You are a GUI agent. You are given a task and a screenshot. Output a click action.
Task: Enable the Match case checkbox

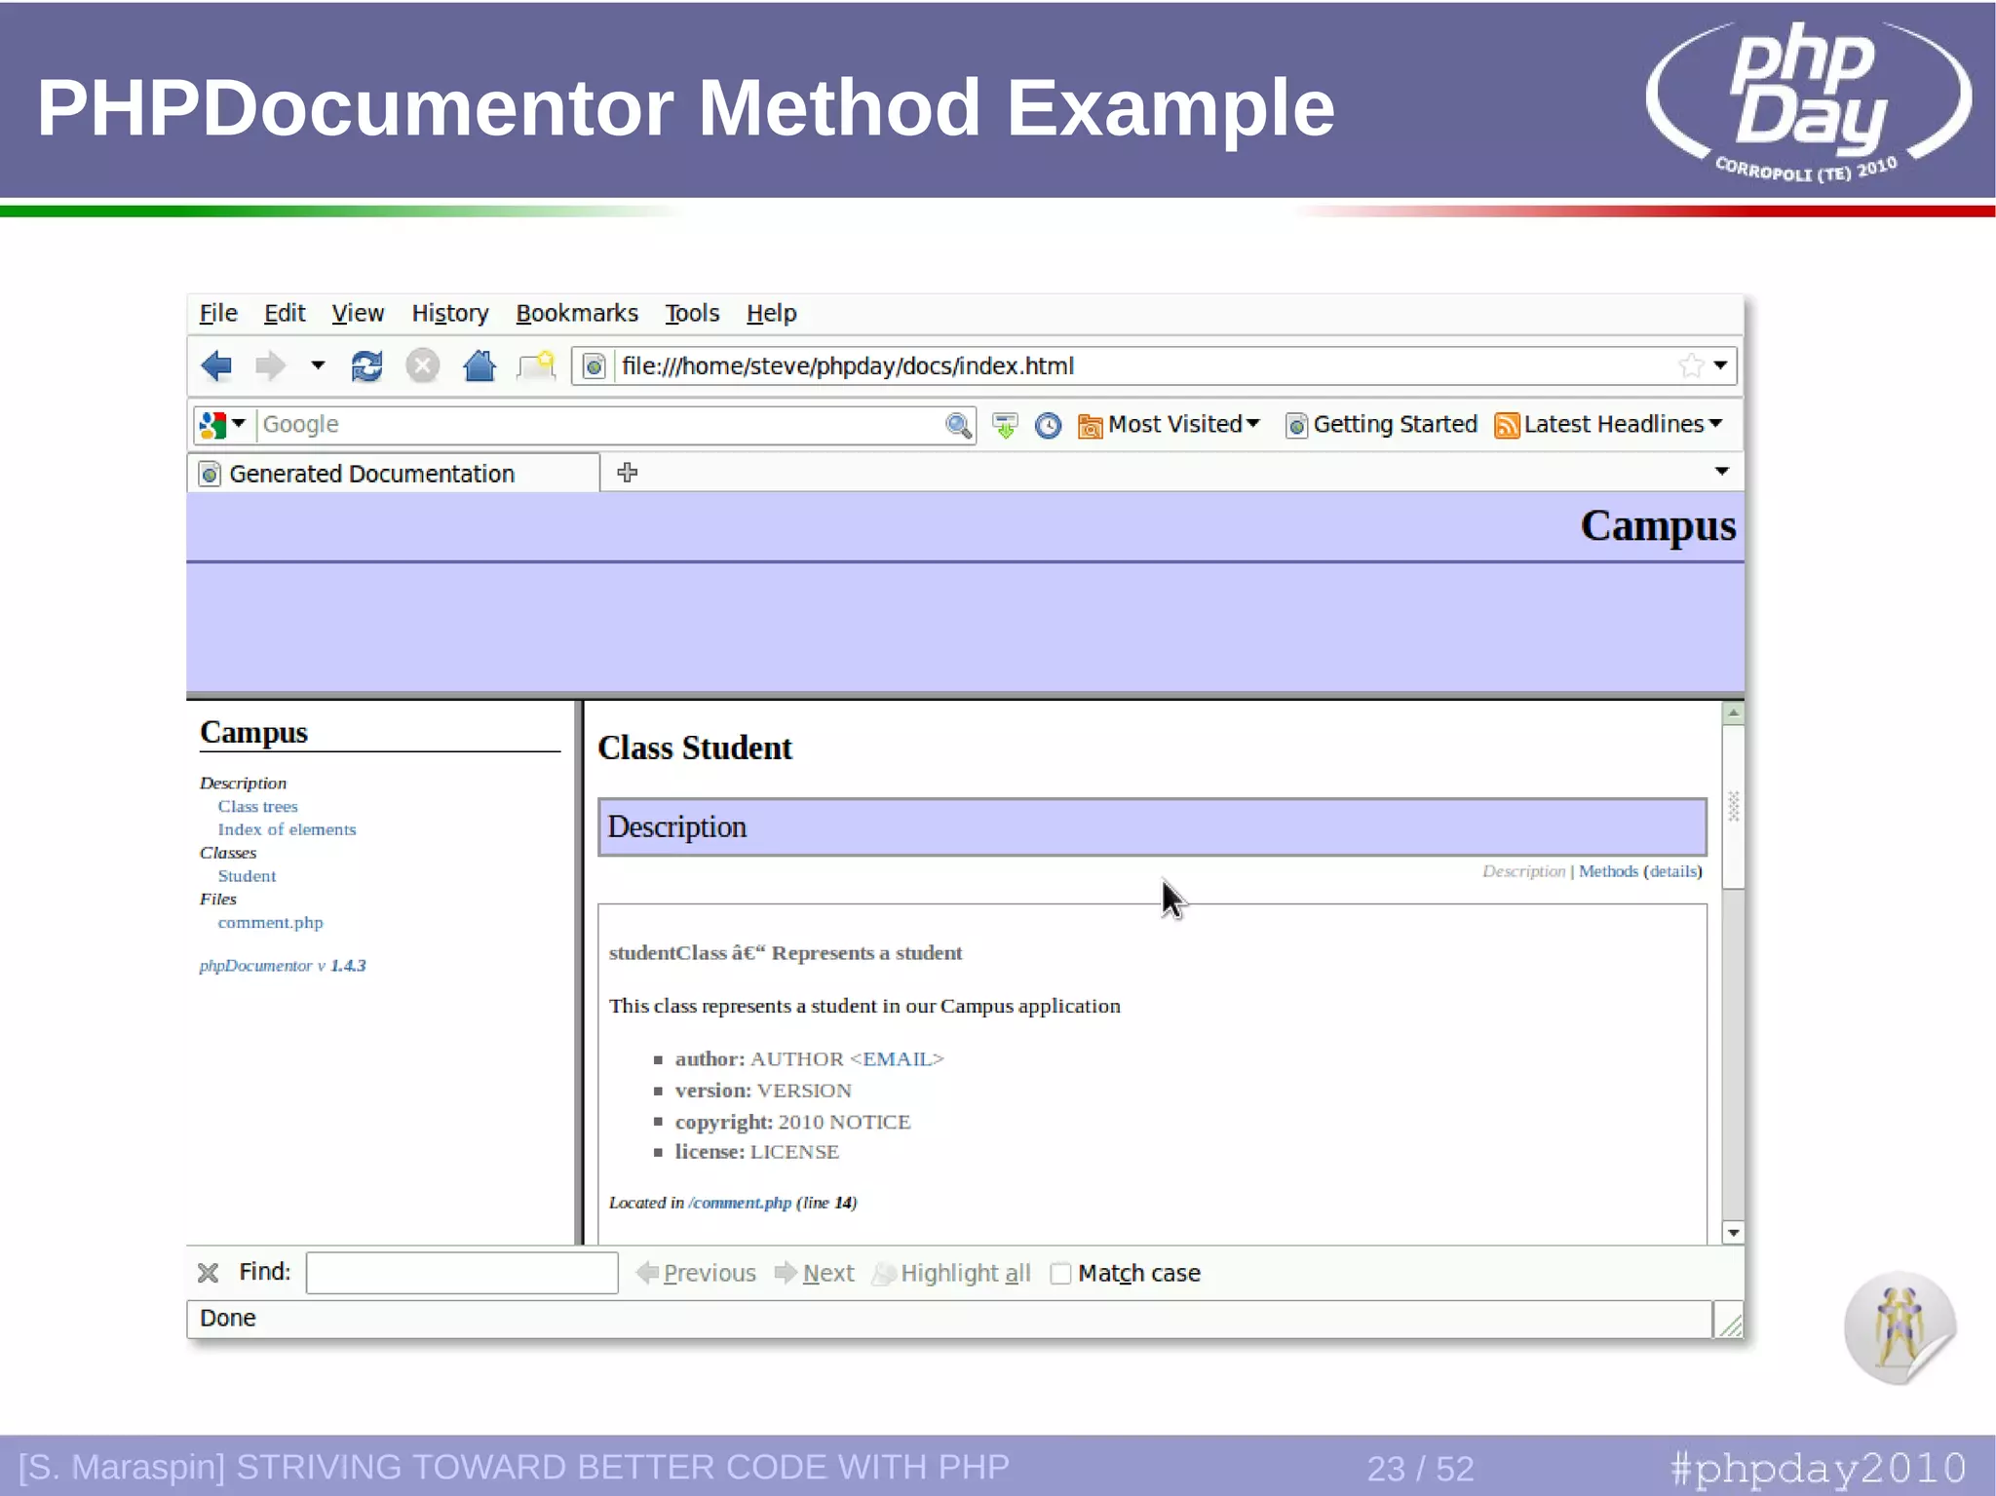point(1060,1273)
